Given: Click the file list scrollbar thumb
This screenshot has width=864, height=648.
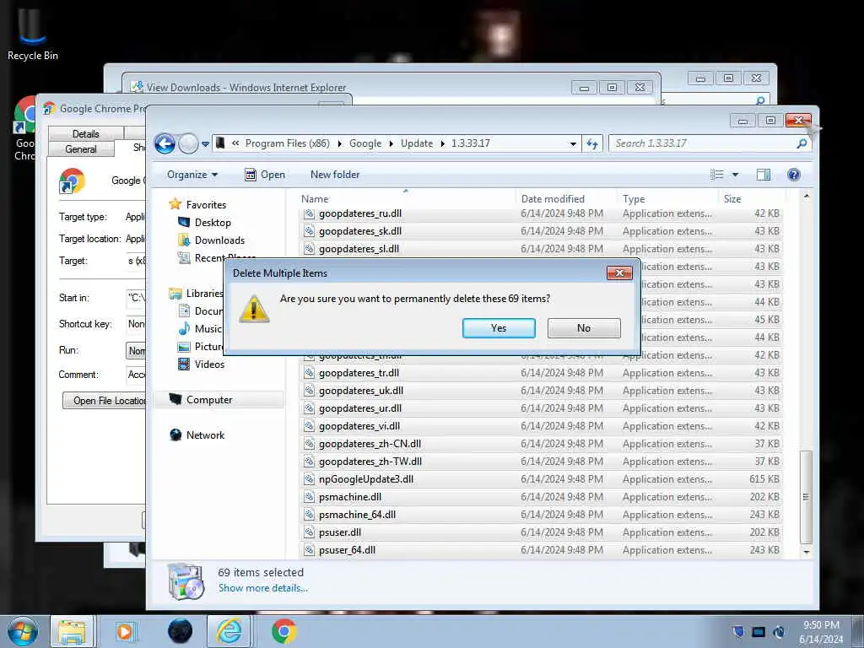Looking at the screenshot, I should 806,497.
